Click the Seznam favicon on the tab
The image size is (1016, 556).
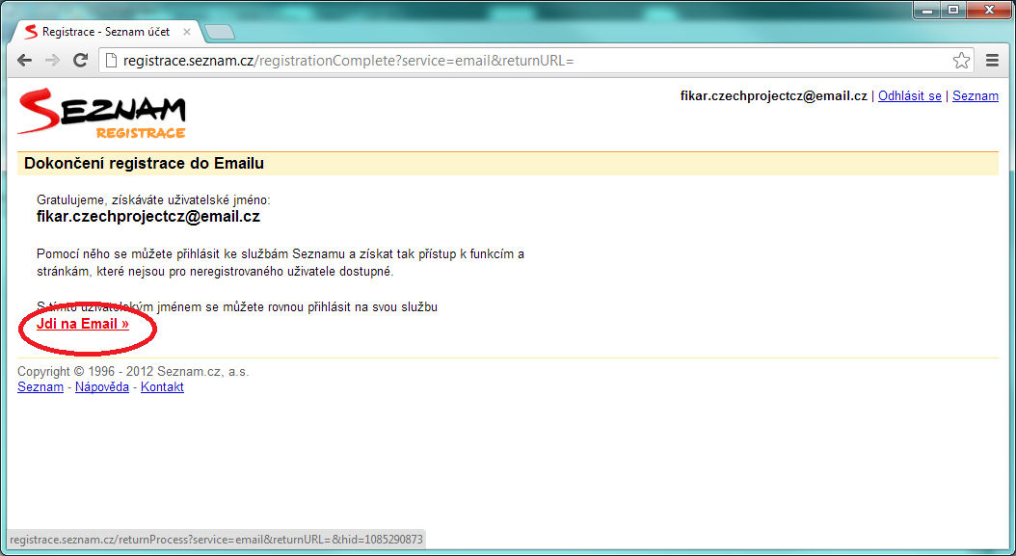[31, 32]
